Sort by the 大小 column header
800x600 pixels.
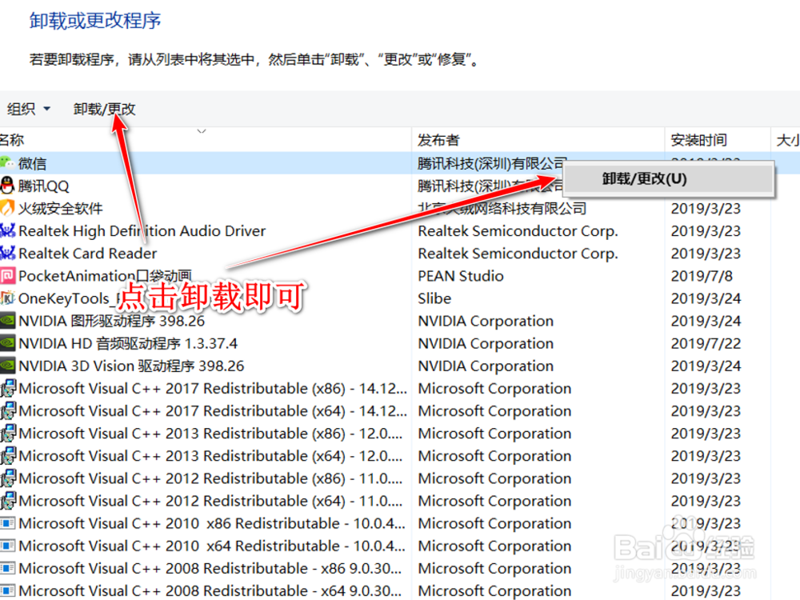coord(787,140)
